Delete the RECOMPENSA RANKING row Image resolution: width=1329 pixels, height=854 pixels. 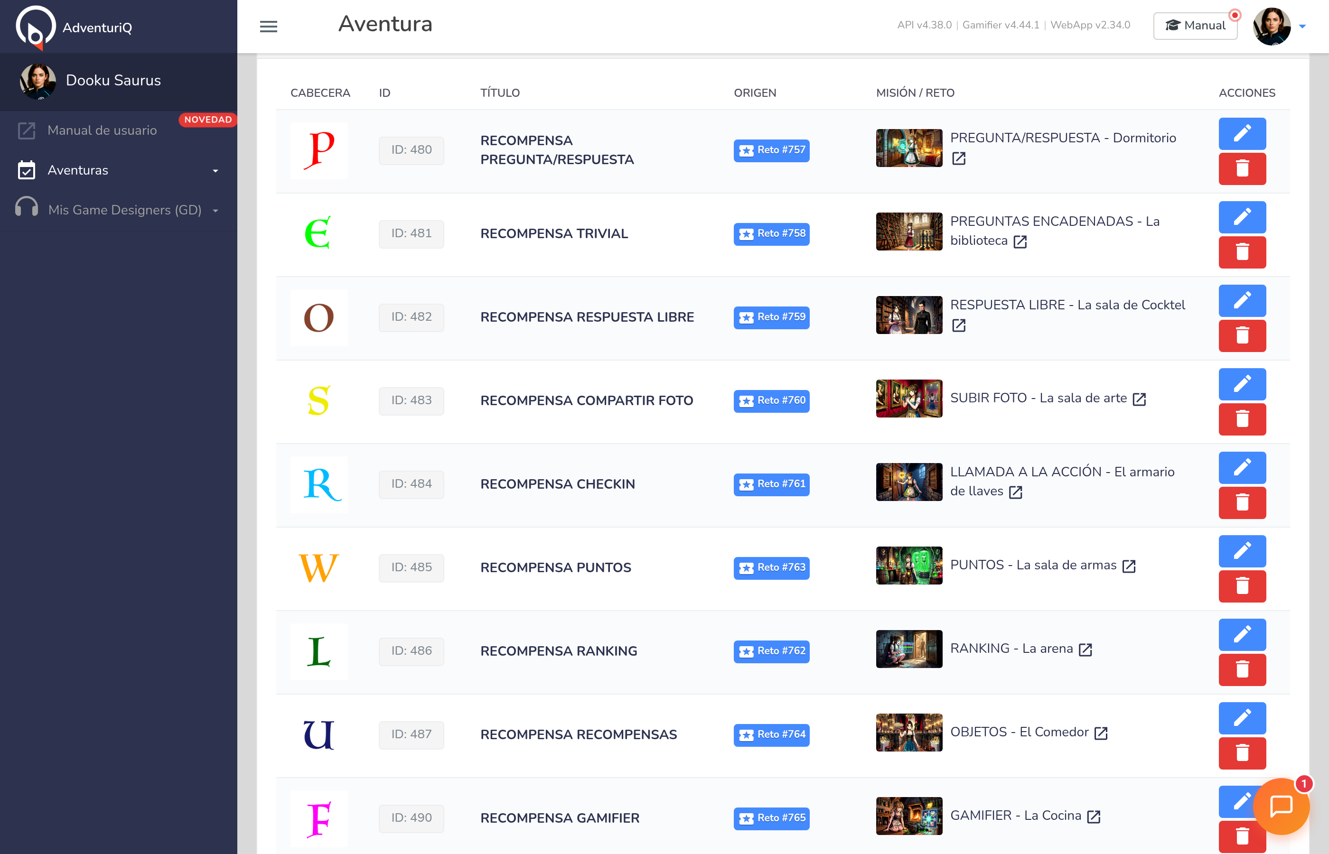point(1242,670)
